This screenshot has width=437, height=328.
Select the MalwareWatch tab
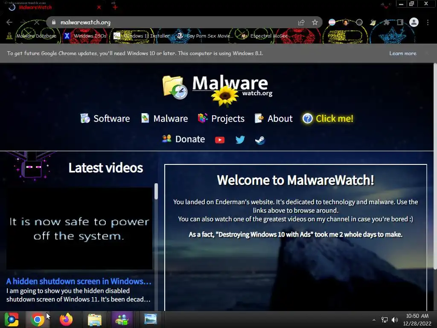coord(53,7)
